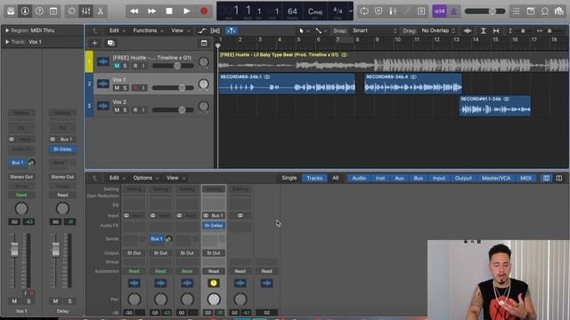
Task: Toggle the blue Catch Playhead button
Action: (x=232, y=31)
